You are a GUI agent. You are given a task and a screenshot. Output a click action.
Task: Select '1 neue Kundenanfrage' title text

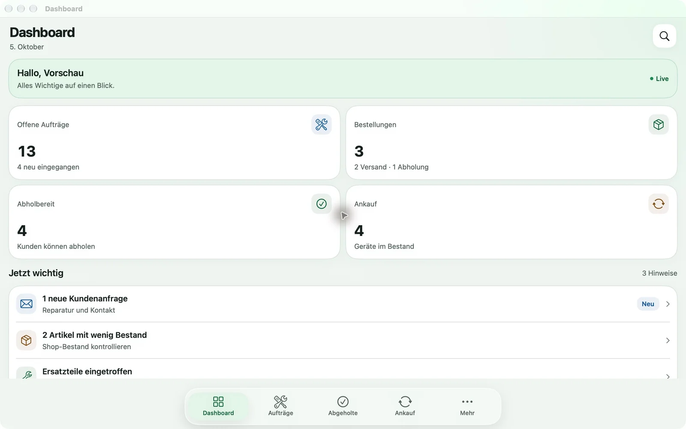point(85,299)
